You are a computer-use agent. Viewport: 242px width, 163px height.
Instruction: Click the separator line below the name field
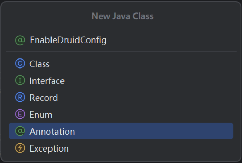[x=121, y=52]
